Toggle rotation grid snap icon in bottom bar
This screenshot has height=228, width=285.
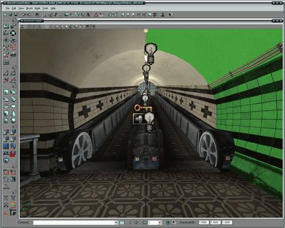pos(168,222)
